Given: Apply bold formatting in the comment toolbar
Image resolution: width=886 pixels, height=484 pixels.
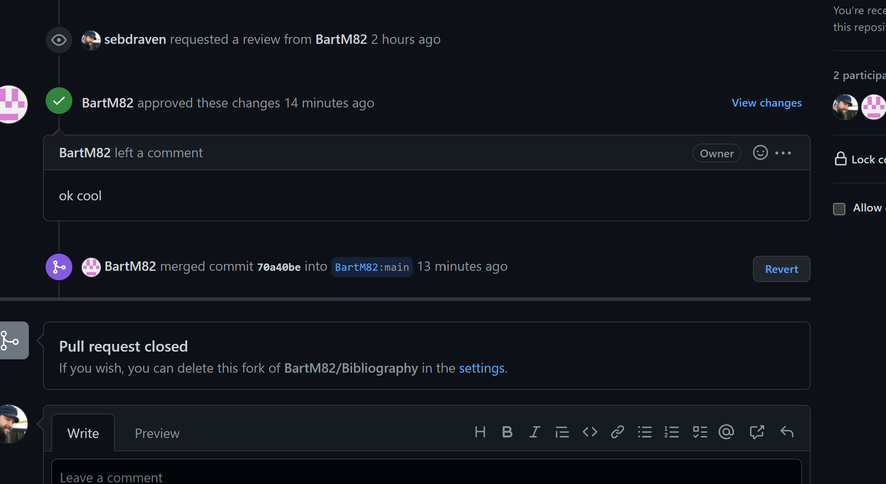Looking at the screenshot, I should 507,432.
